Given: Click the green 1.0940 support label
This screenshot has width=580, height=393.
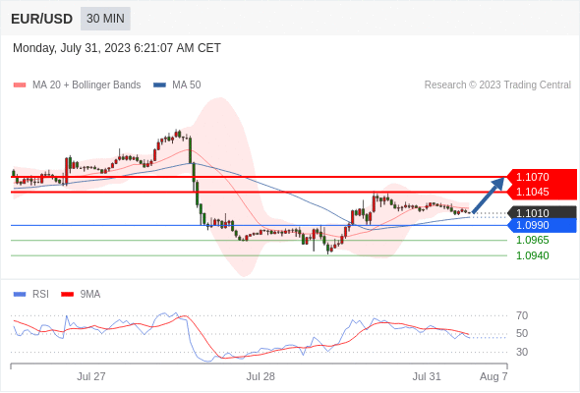Looking at the screenshot, I should [532, 255].
